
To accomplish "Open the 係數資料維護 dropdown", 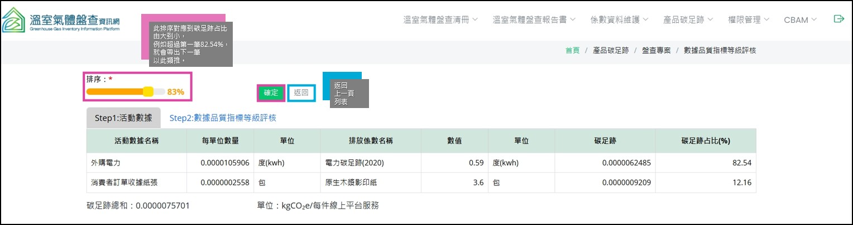I will click(619, 19).
